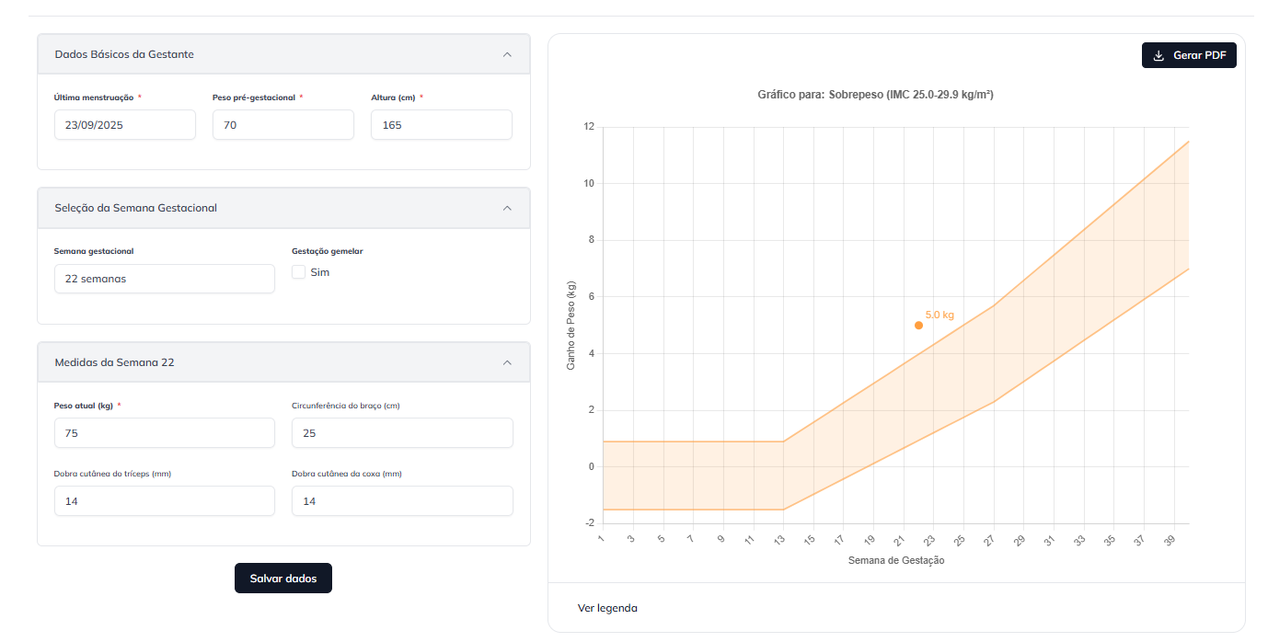Click the Dados Básicos da Gestante header title
1268x642 pixels.
click(x=124, y=54)
